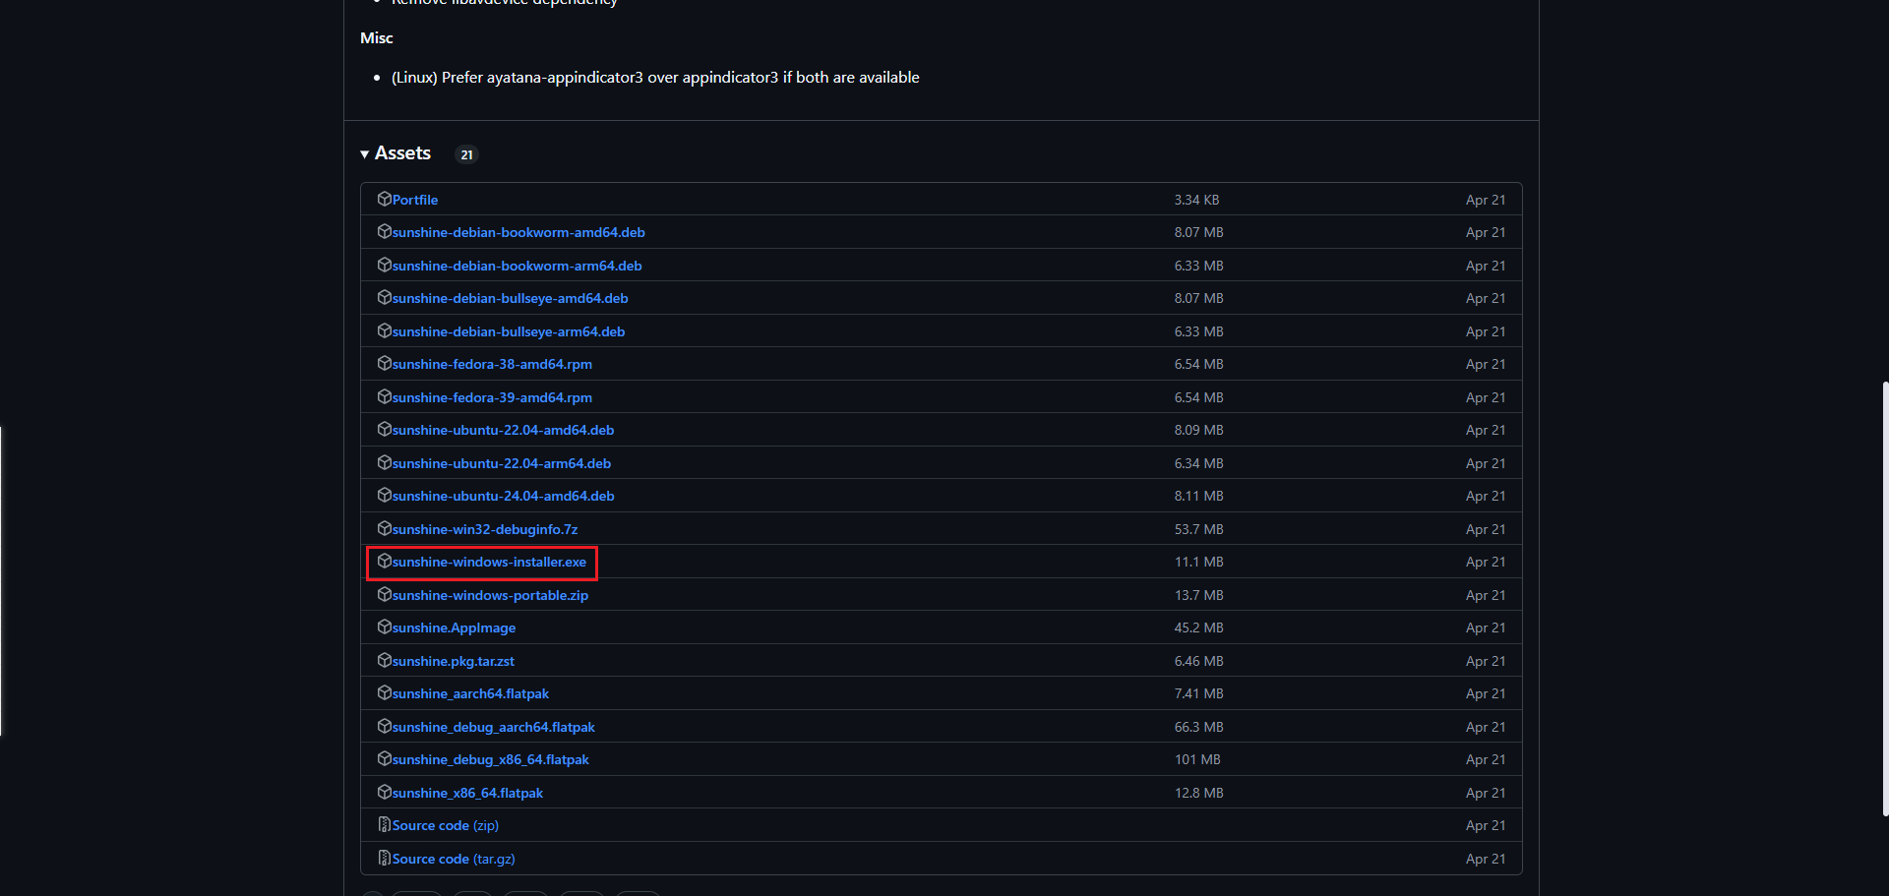1889x896 pixels.
Task: Click package icon for sunshine-debian-bookworm-arm64.deb
Action: click(x=385, y=265)
